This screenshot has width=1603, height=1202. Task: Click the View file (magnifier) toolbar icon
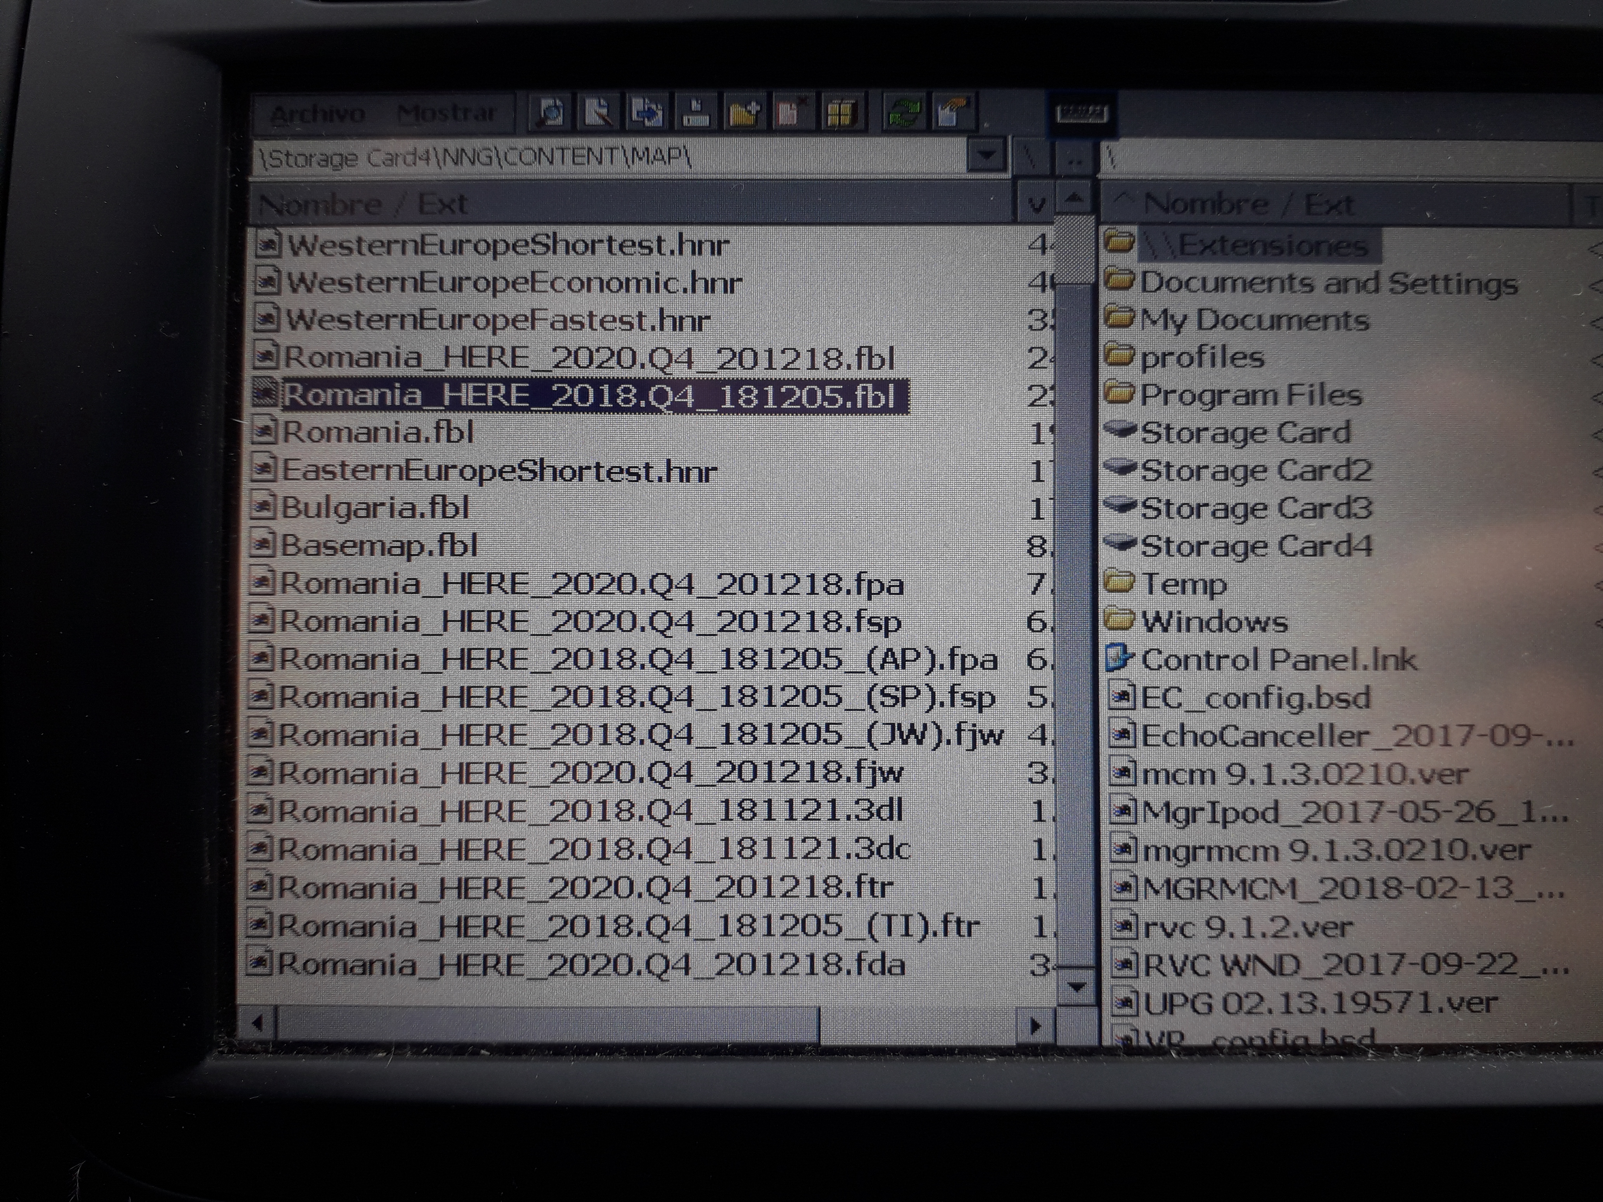point(551,113)
